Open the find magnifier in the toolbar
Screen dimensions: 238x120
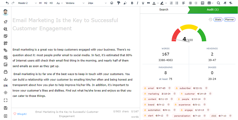tap(218, 3)
